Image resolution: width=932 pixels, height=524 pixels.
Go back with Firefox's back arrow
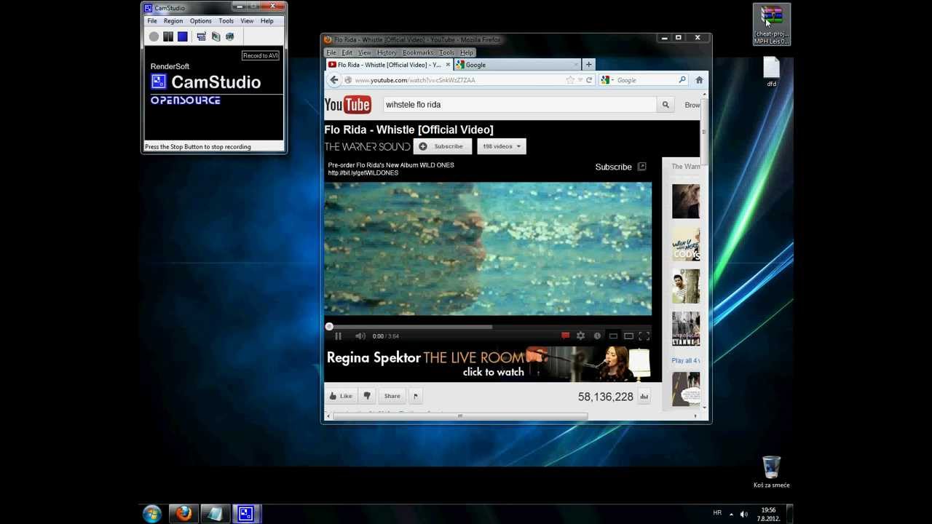click(x=333, y=80)
